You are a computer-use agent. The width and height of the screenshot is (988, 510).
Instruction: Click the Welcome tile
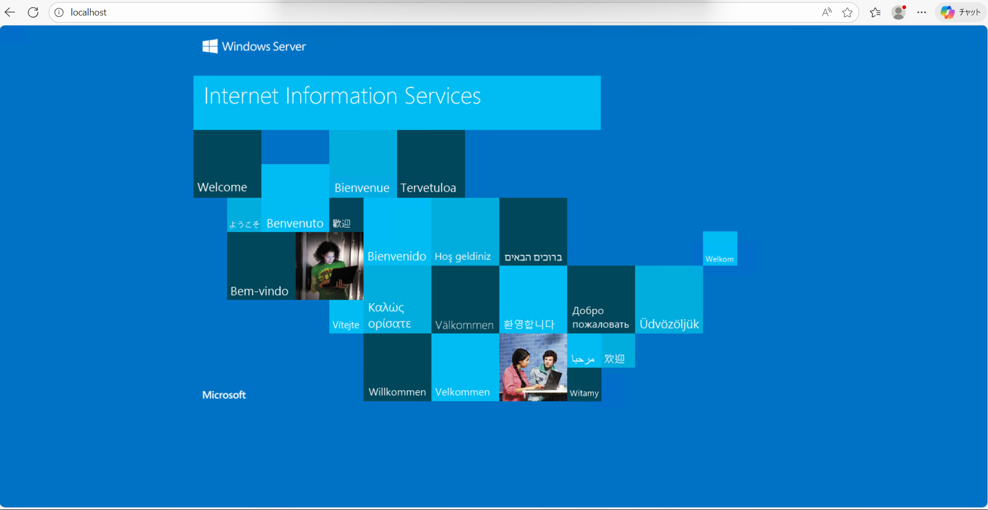click(227, 164)
